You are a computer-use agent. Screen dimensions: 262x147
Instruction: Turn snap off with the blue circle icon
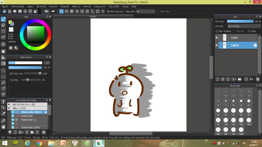tap(61, 11)
